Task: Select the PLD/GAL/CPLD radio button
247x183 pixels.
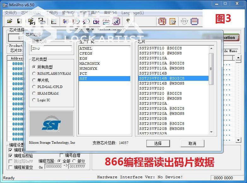Action: 34,87
